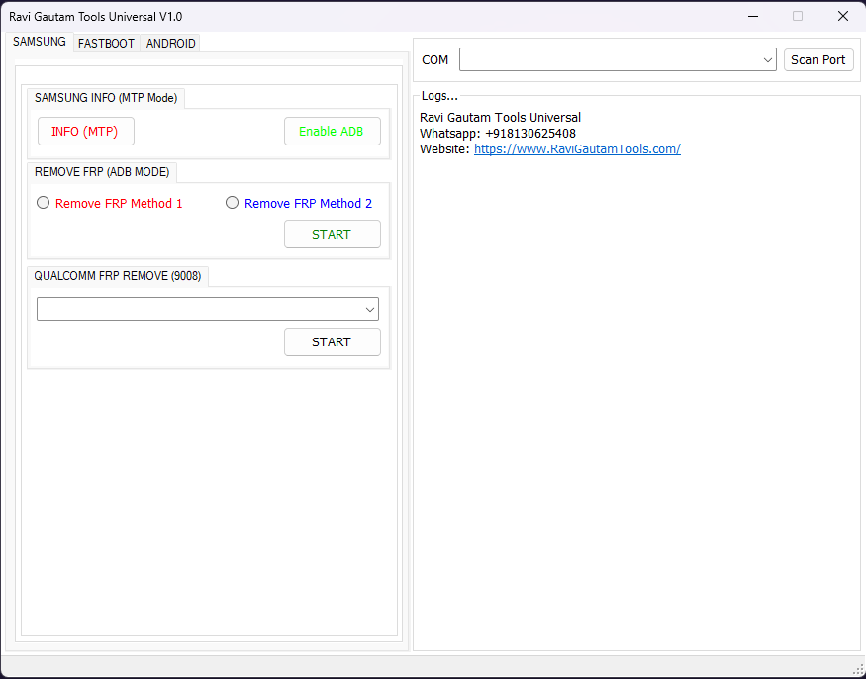Select the QUALCOMM FRP REMOVE (9008) tab
The width and height of the screenshot is (866, 679).
tap(118, 276)
